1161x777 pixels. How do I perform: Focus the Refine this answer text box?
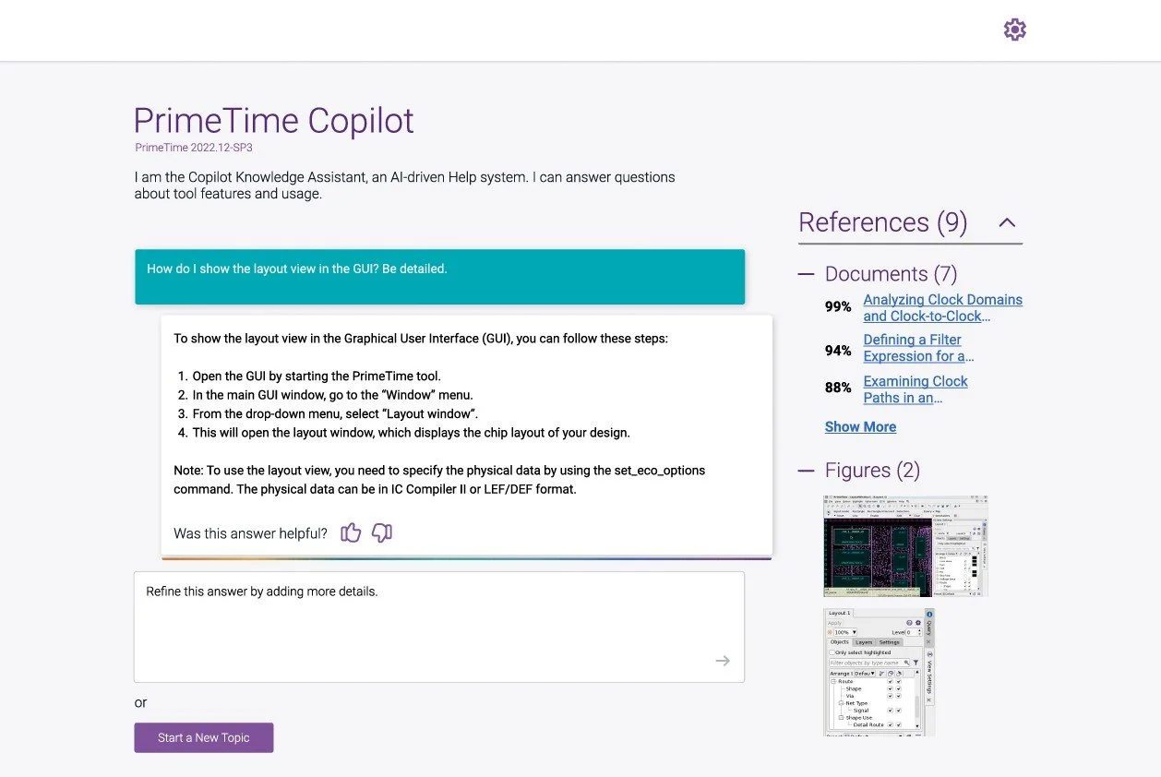tap(439, 627)
